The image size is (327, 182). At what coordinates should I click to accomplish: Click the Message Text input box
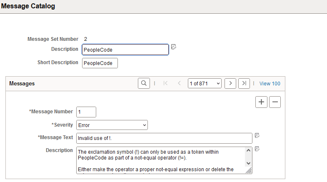pyautogui.click(x=164, y=138)
